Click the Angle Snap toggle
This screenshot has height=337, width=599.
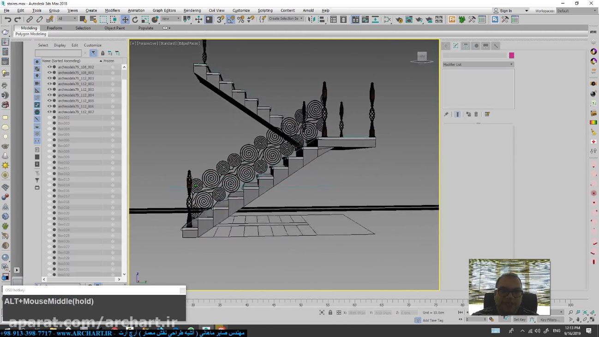coord(231,19)
